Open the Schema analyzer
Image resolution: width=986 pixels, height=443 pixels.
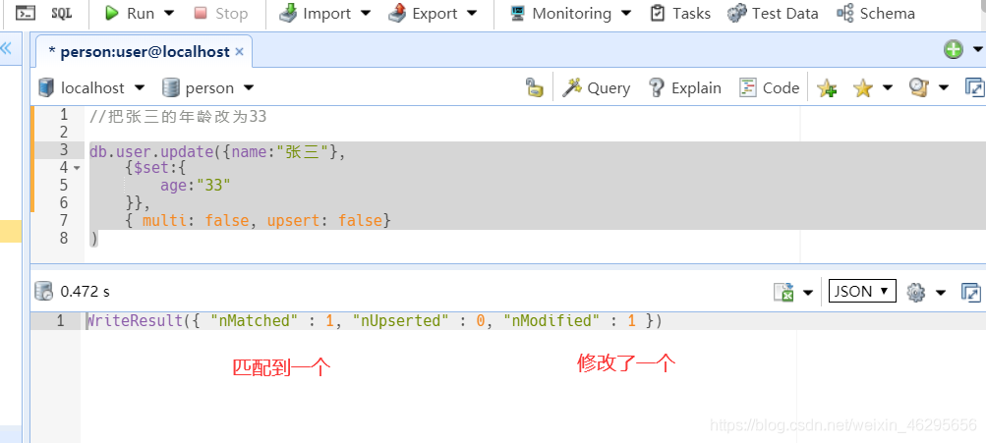875,13
